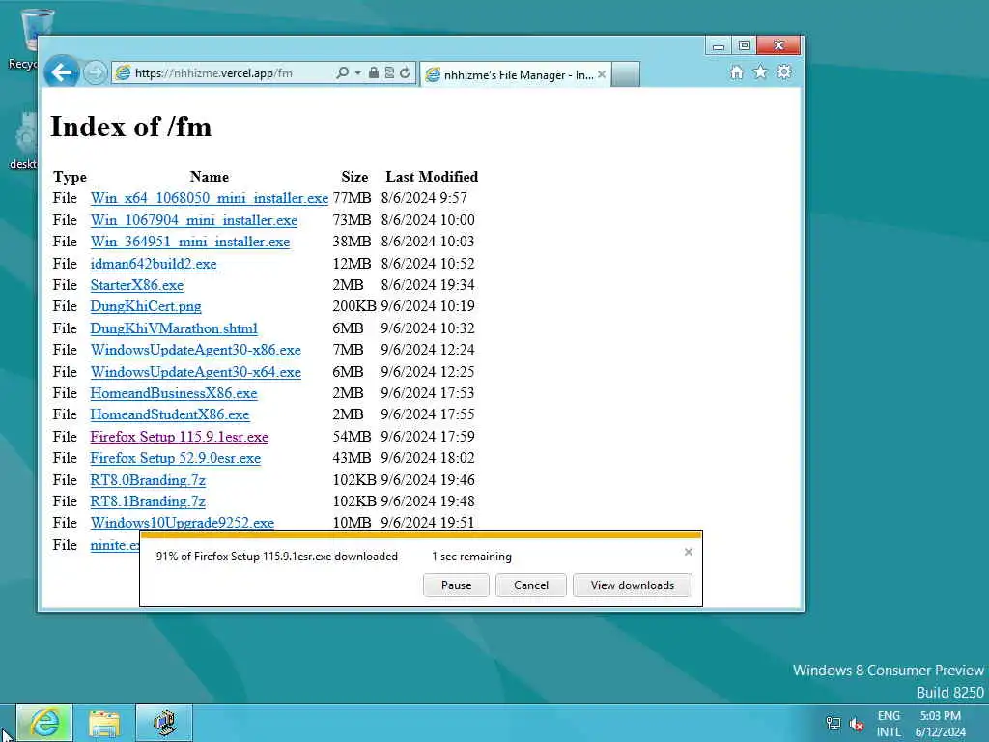Click the network icon in system tray
This screenshot has height=742, width=989.
pos(834,724)
